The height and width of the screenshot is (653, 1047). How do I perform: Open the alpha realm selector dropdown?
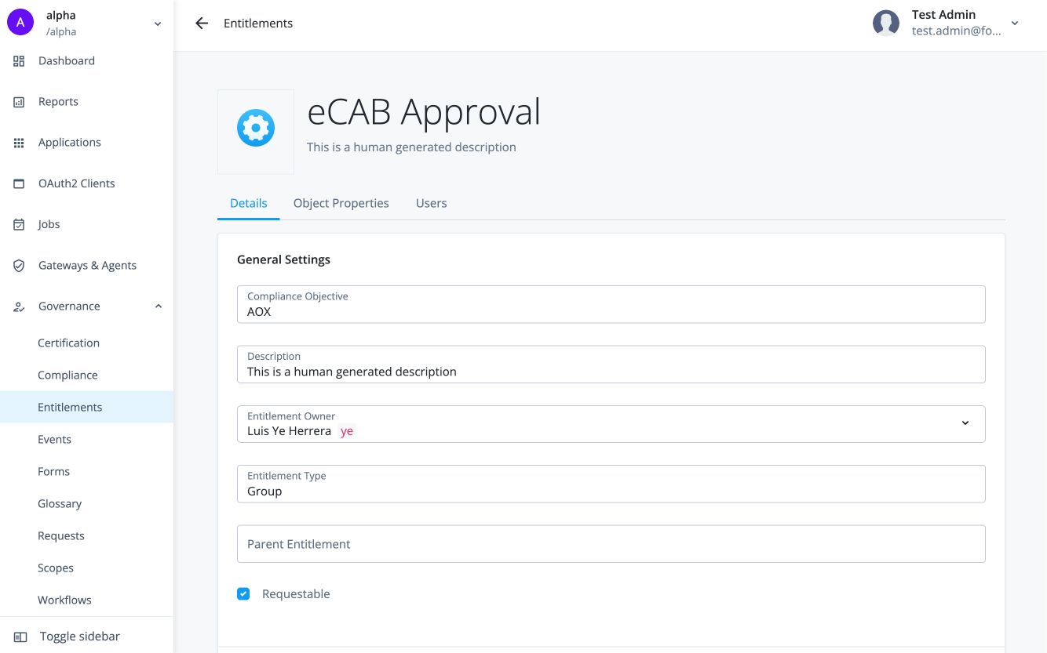pos(157,24)
